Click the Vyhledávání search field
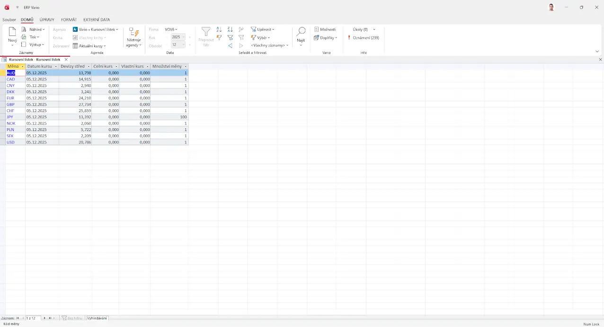604x327 pixels. (x=97, y=318)
